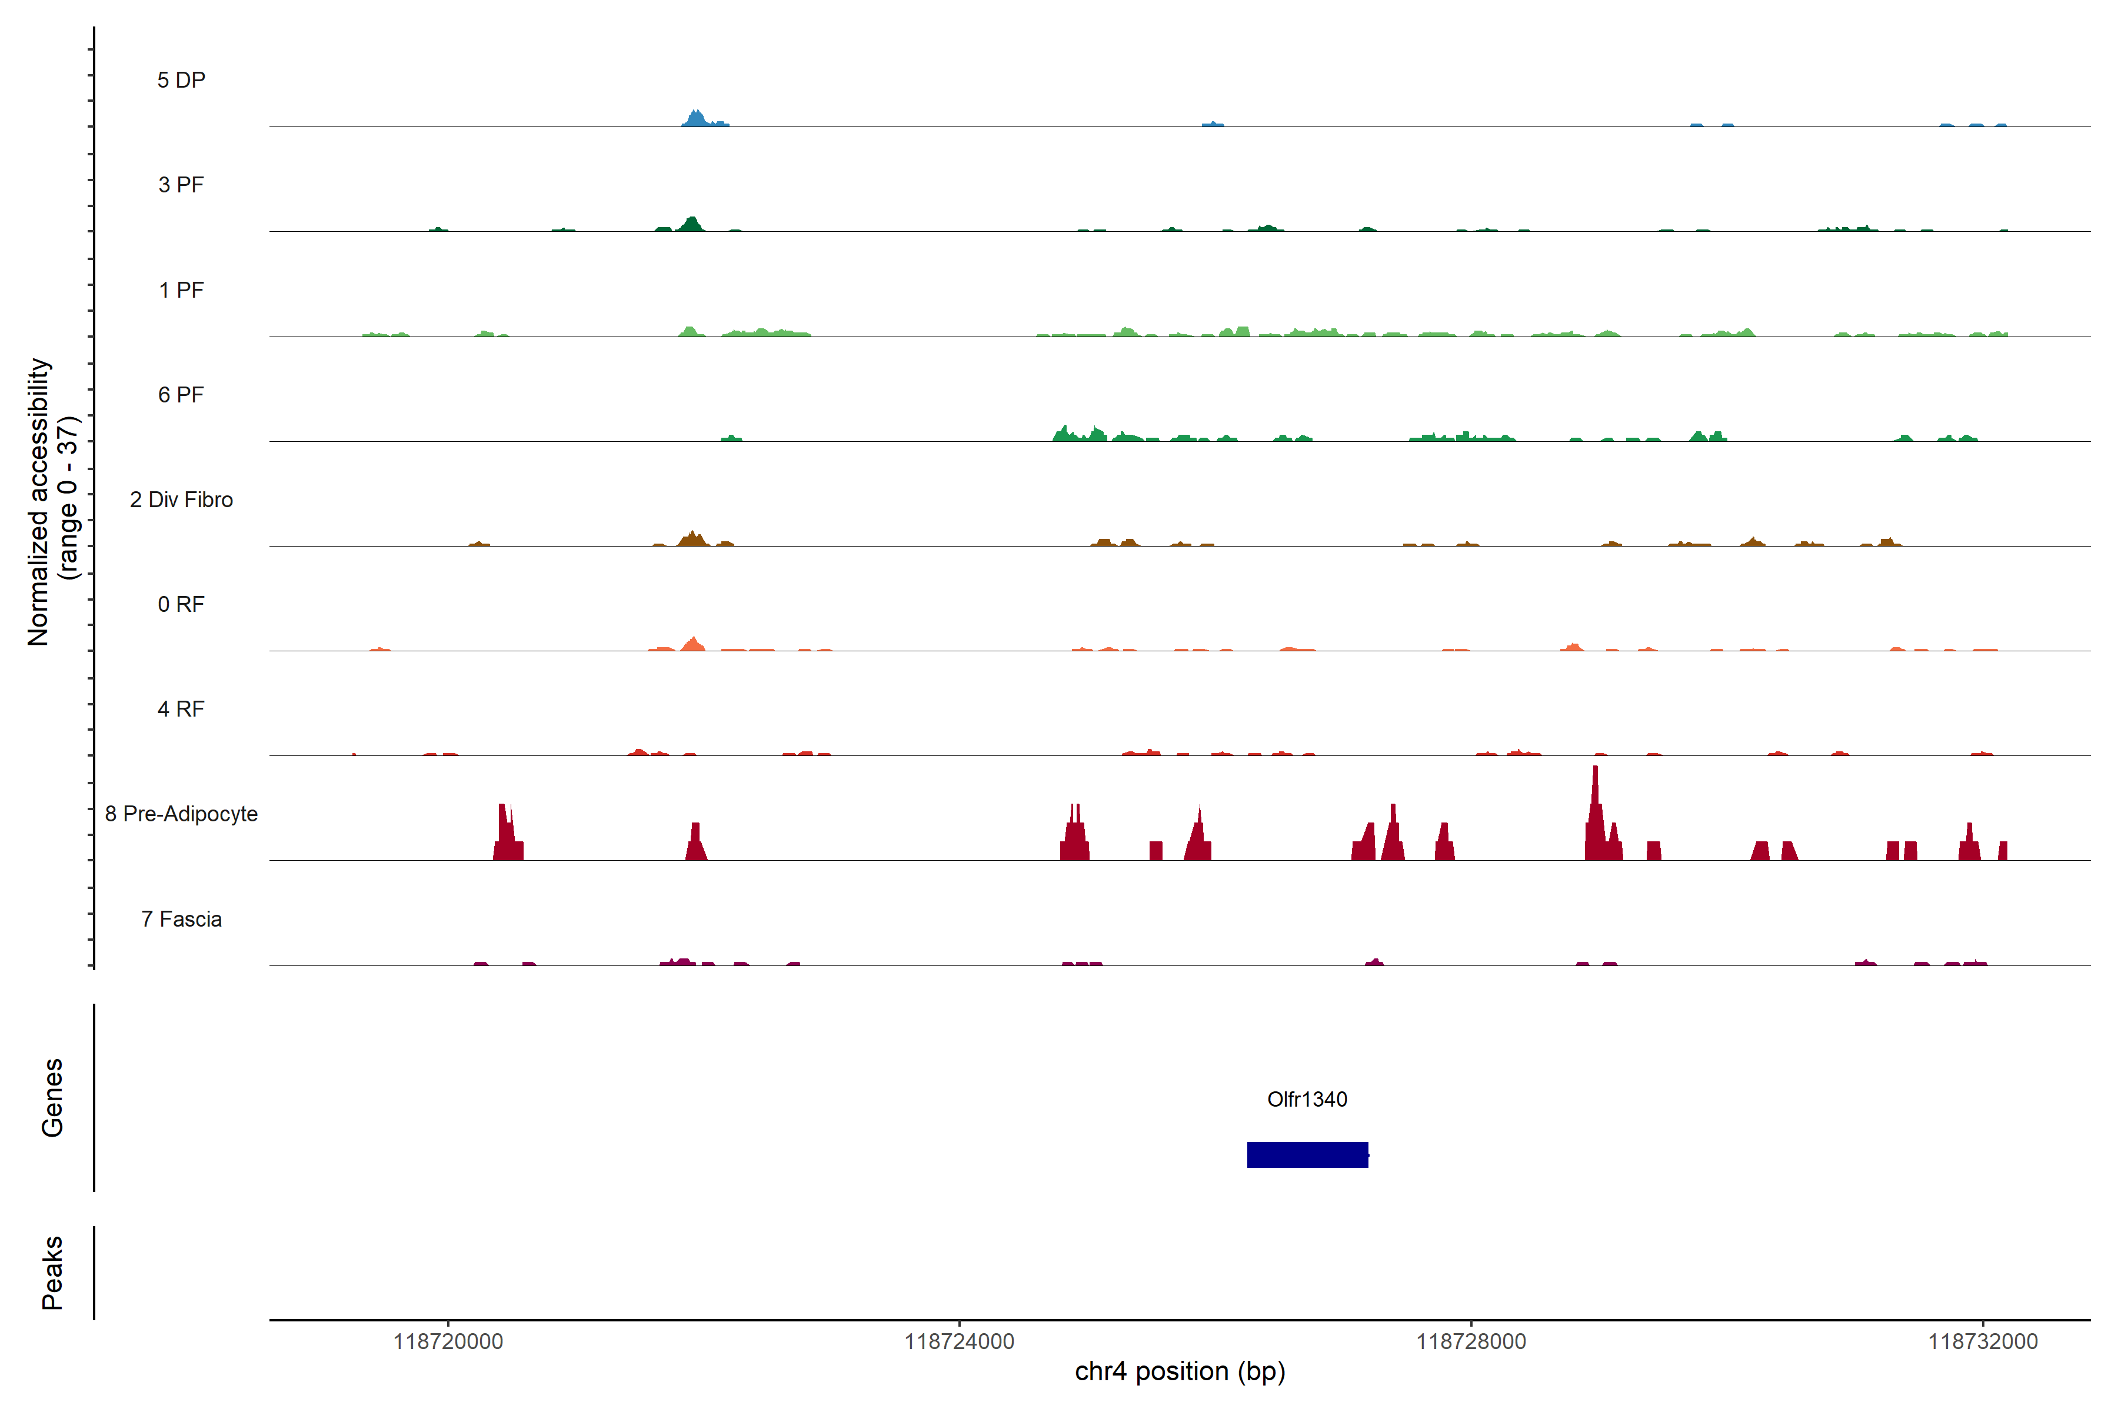
Task: Click the 118720000 axis tick label
Action: (448, 1342)
